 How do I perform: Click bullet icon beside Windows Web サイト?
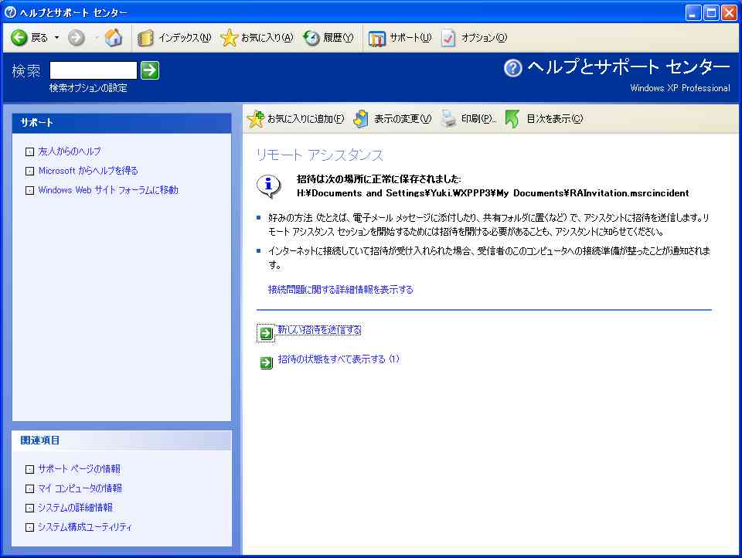point(30,191)
